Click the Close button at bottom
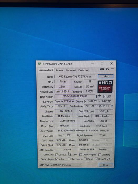 click(x=106, y=165)
